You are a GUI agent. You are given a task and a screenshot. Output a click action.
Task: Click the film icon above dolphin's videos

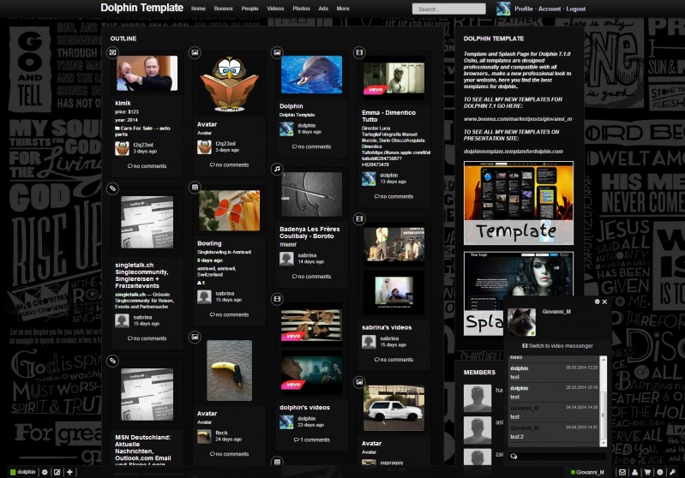(x=277, y=299)
